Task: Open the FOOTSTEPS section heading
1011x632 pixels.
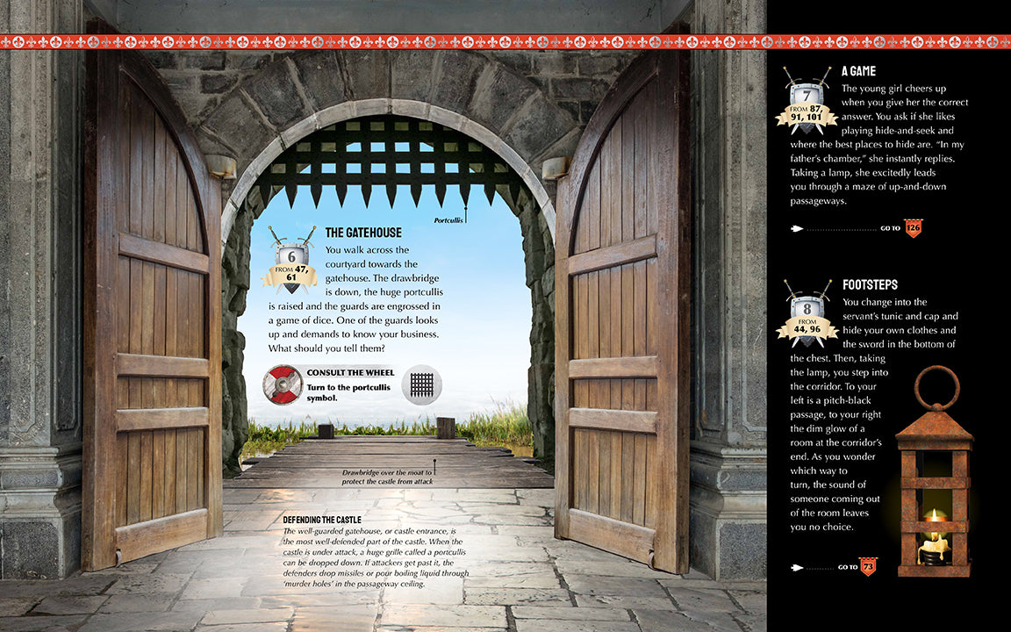Action: coord(869,285)
